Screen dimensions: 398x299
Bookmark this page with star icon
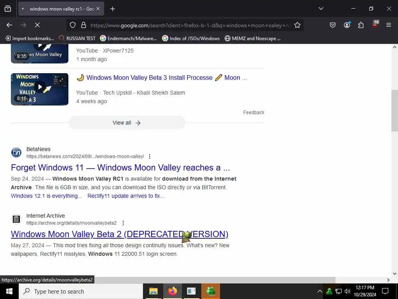297,25
